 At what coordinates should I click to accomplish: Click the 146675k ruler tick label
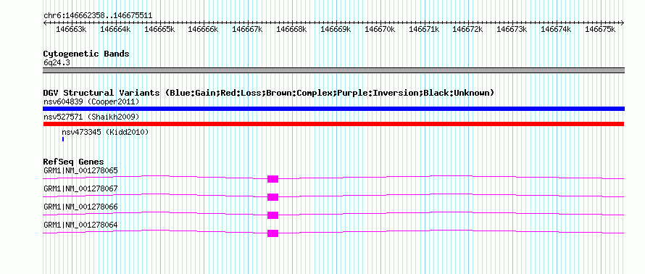tap(600, 29)
